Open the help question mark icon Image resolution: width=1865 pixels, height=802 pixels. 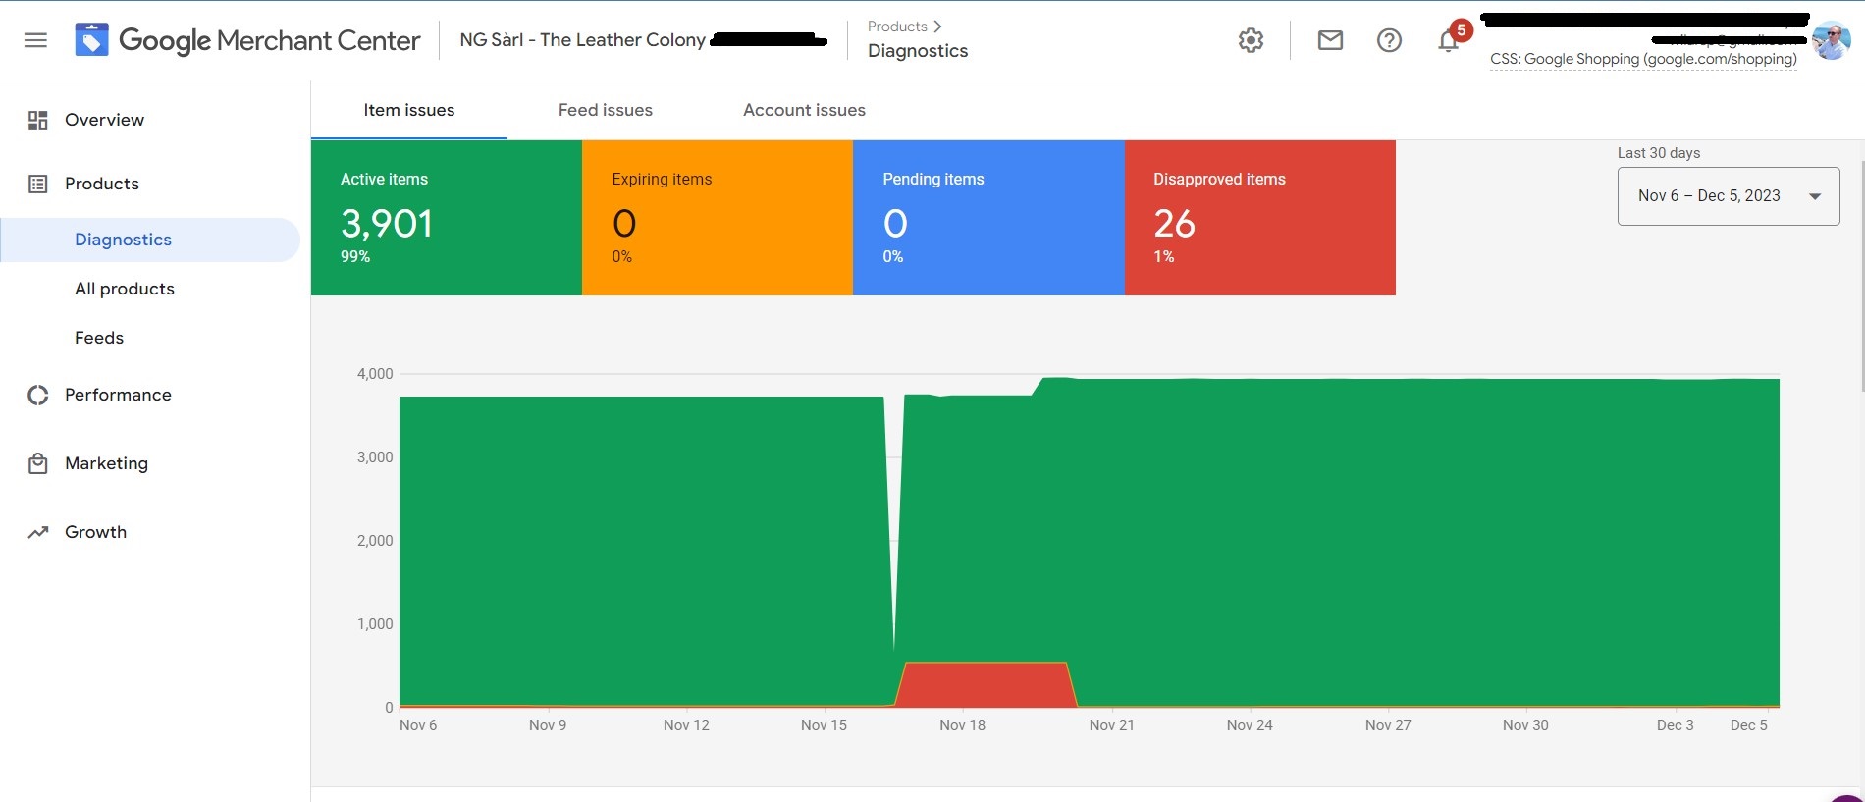coord(1389,40)
